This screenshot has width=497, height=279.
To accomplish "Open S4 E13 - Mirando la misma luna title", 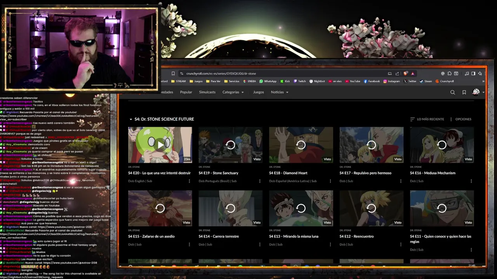I will click(294, 236).
